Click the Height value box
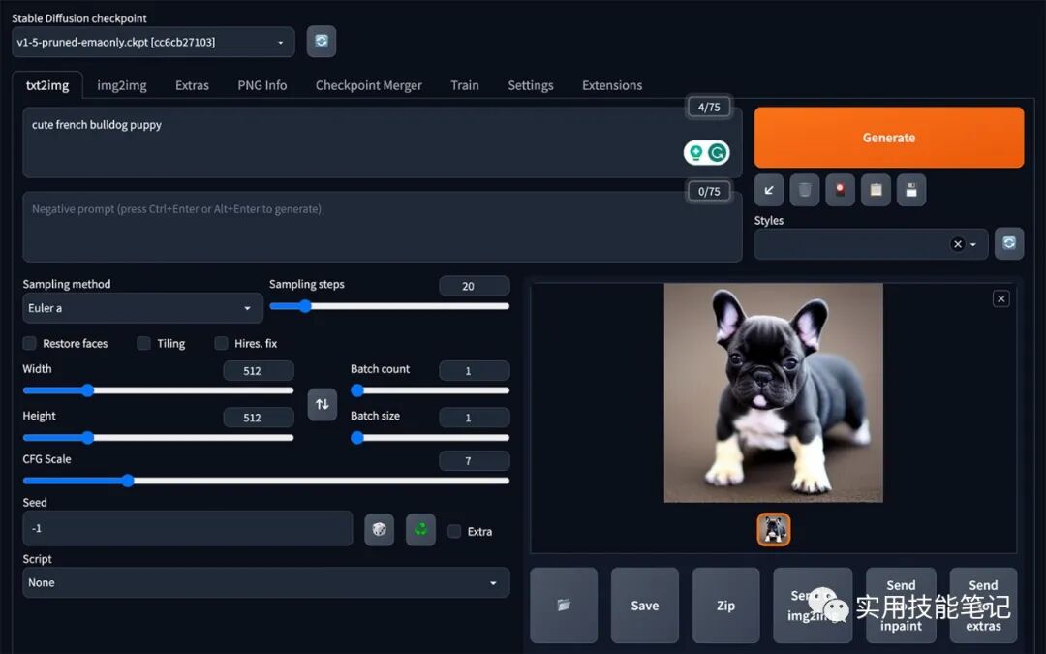The height and width of the screenshot is (654, 1046). pyautogui.click(x=259, y=417)
